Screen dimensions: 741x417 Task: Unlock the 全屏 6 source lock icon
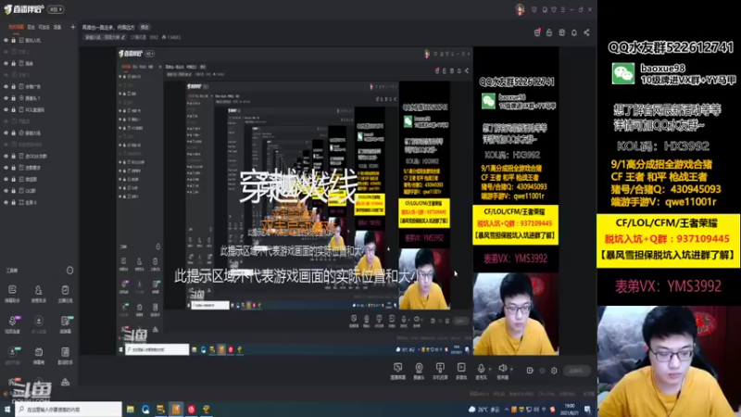tap(14, 202)
